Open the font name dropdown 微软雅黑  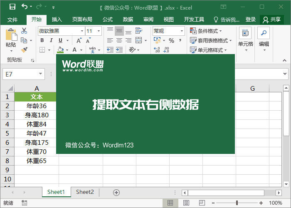point(82,31)
